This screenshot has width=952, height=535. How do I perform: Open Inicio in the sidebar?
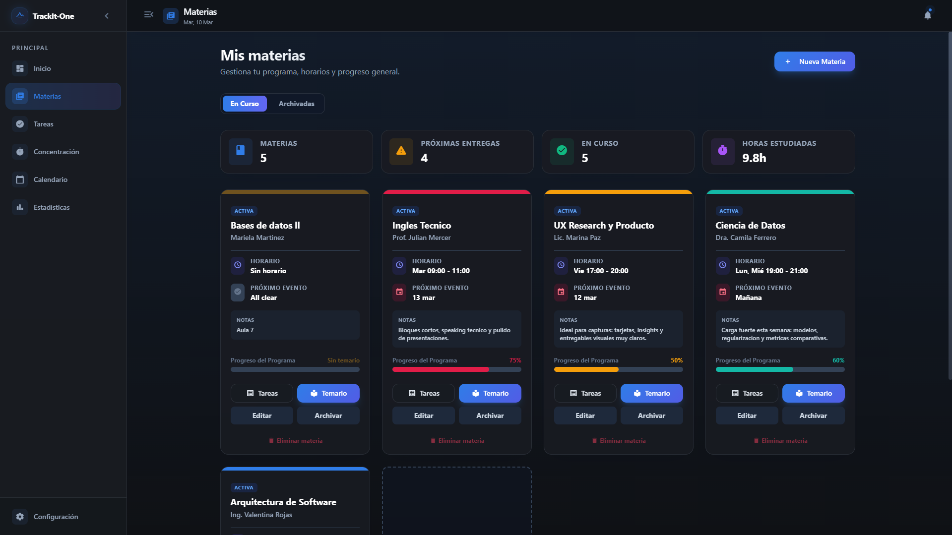click(63, 68)
